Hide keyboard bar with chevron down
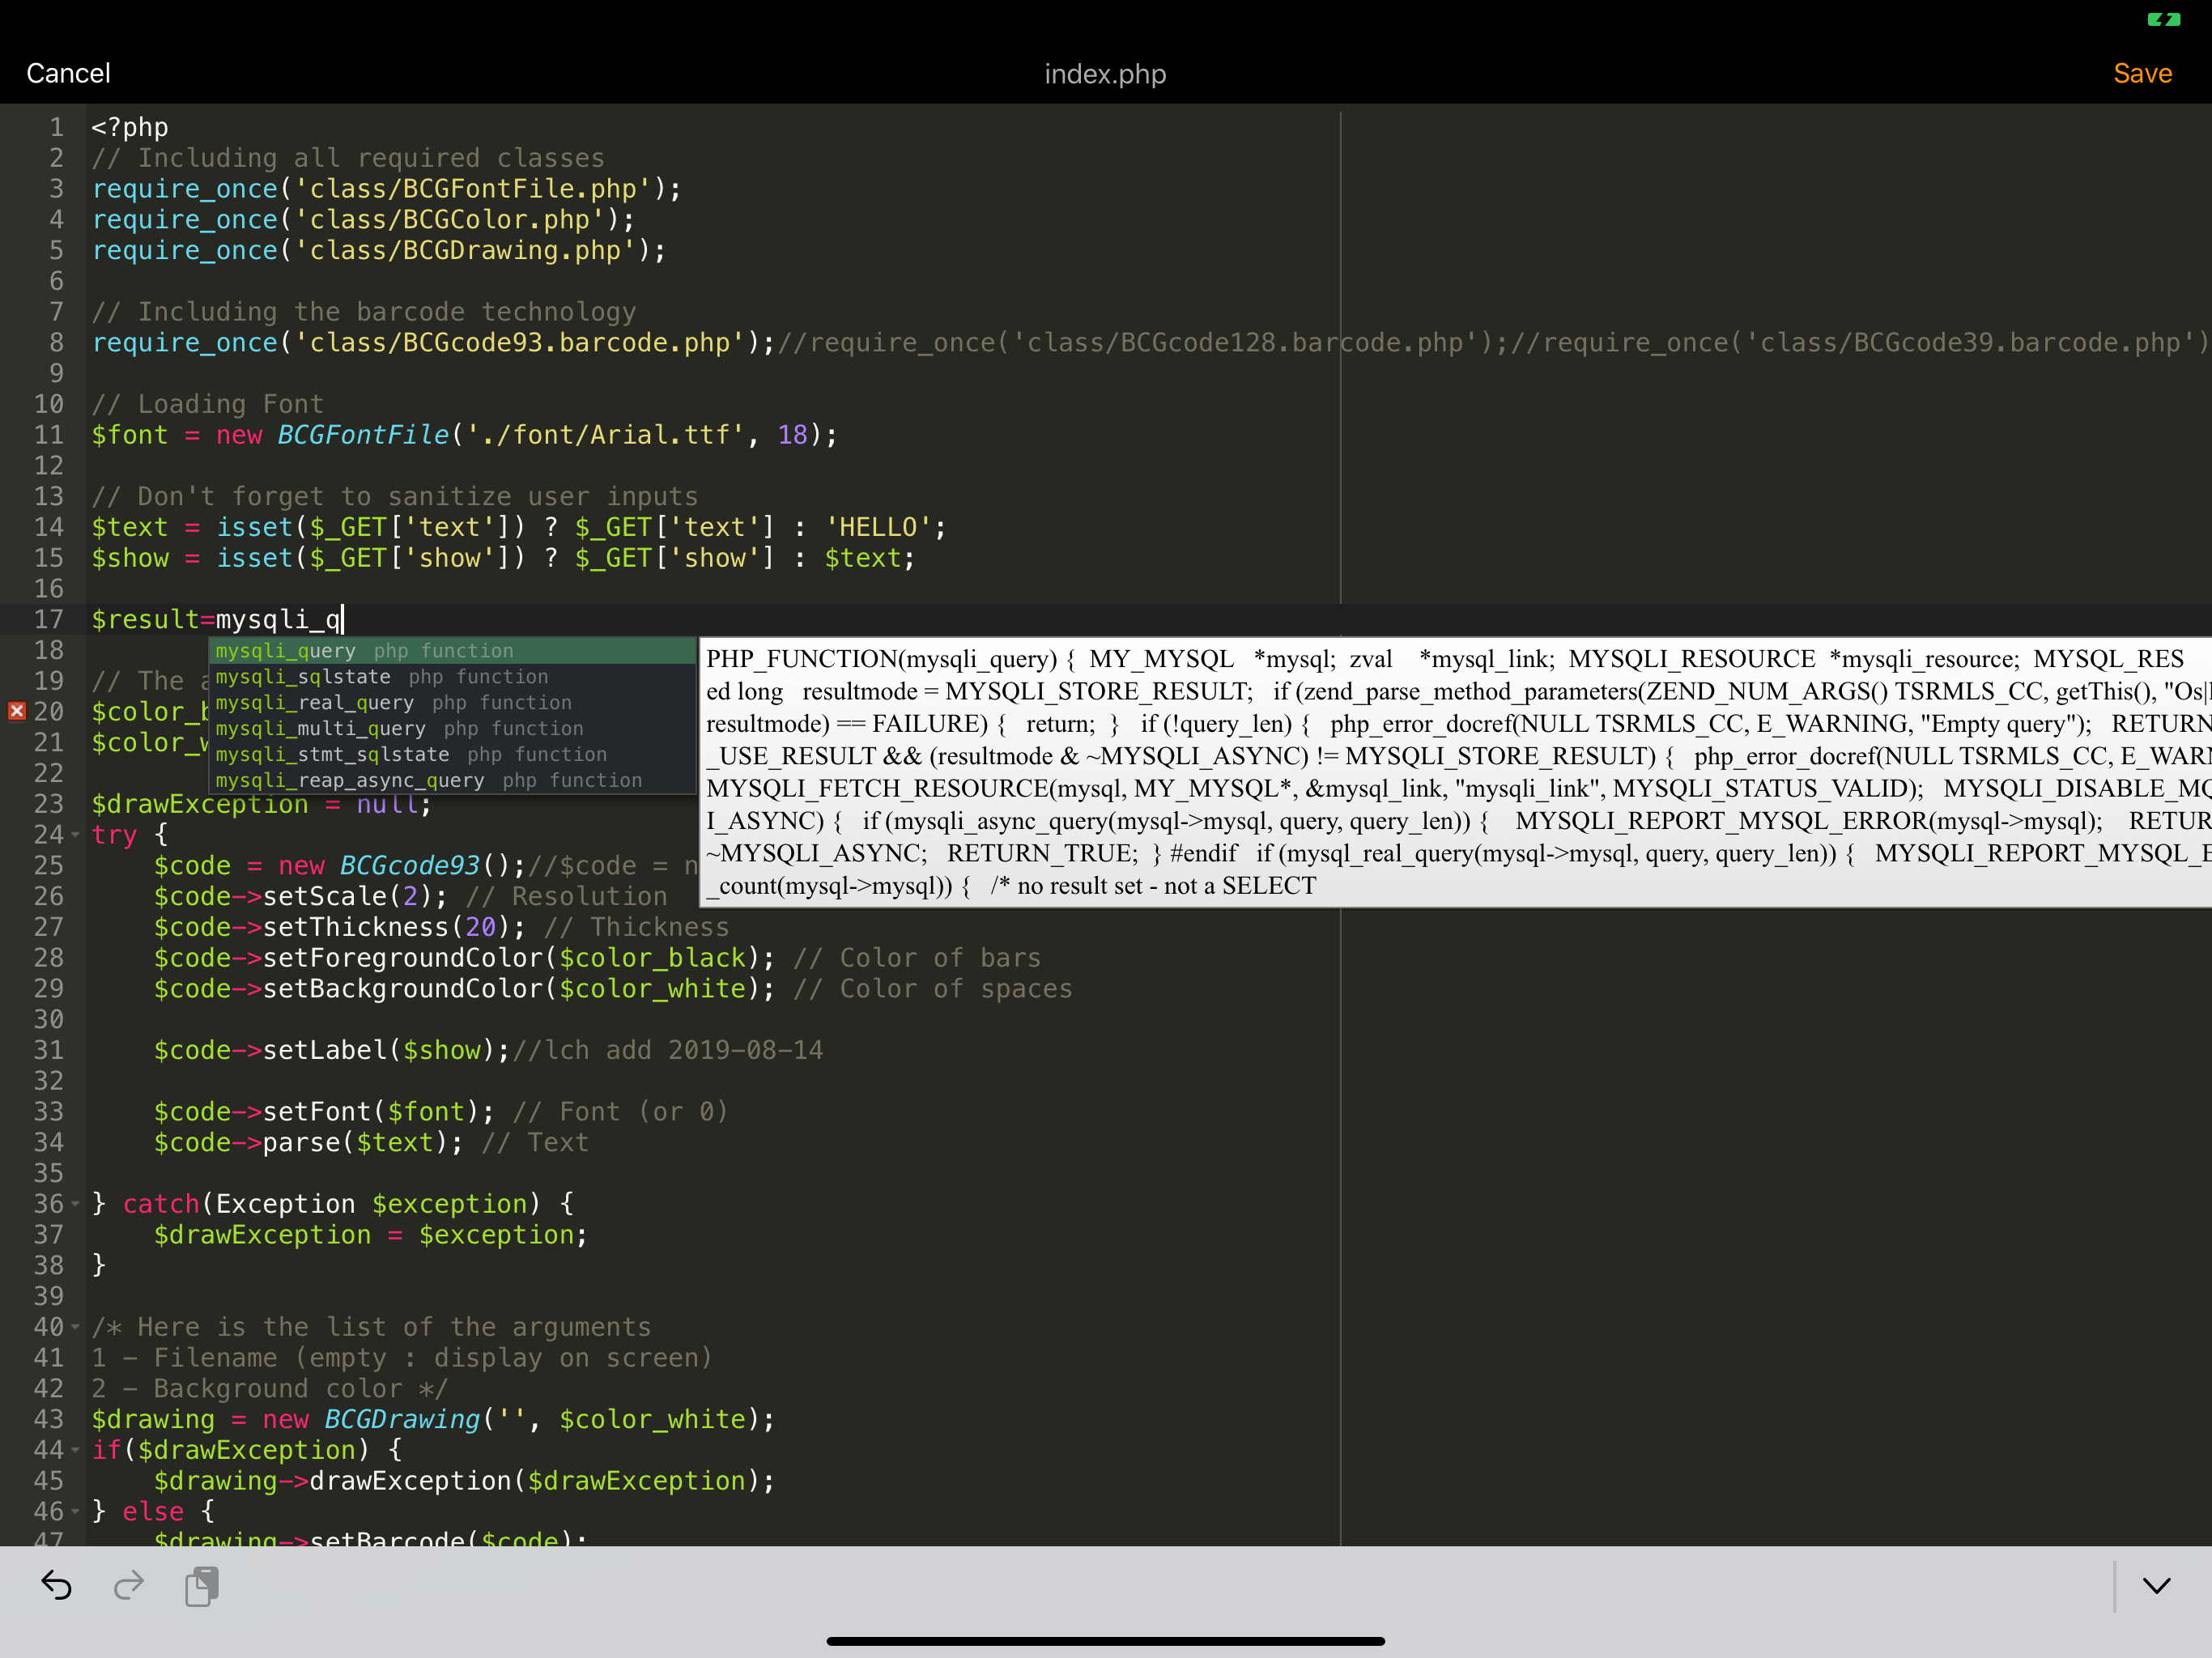 (x=2156, y=1586)
